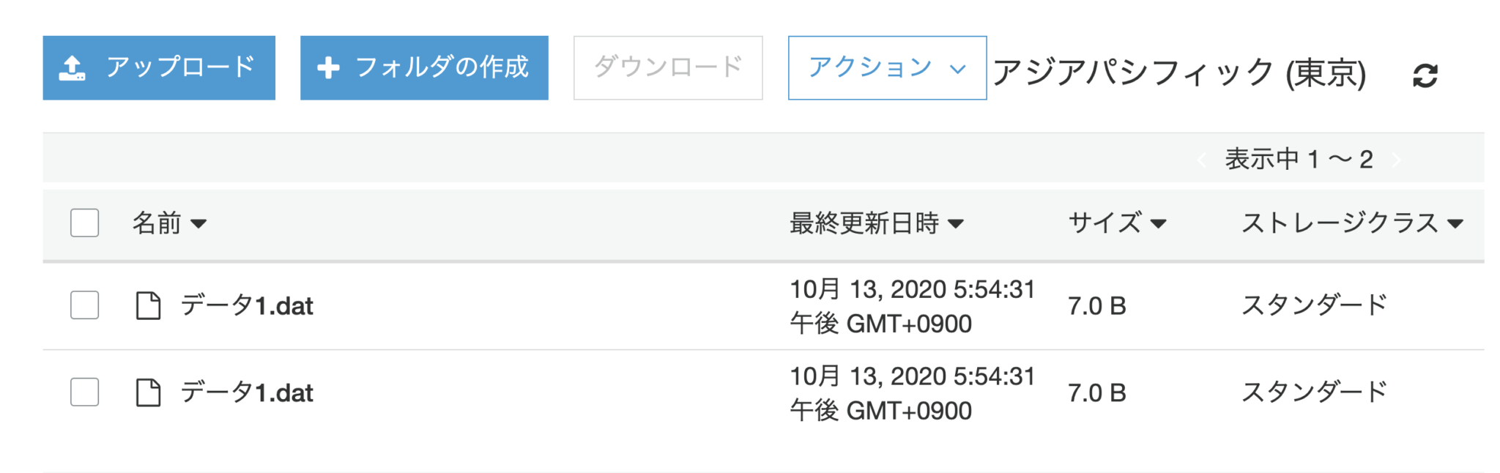Image resolution: width=1500 pixels, height=473 pixels.
Task: Click the file icon beside the first データ1.dat
Action: click(149, 306)
